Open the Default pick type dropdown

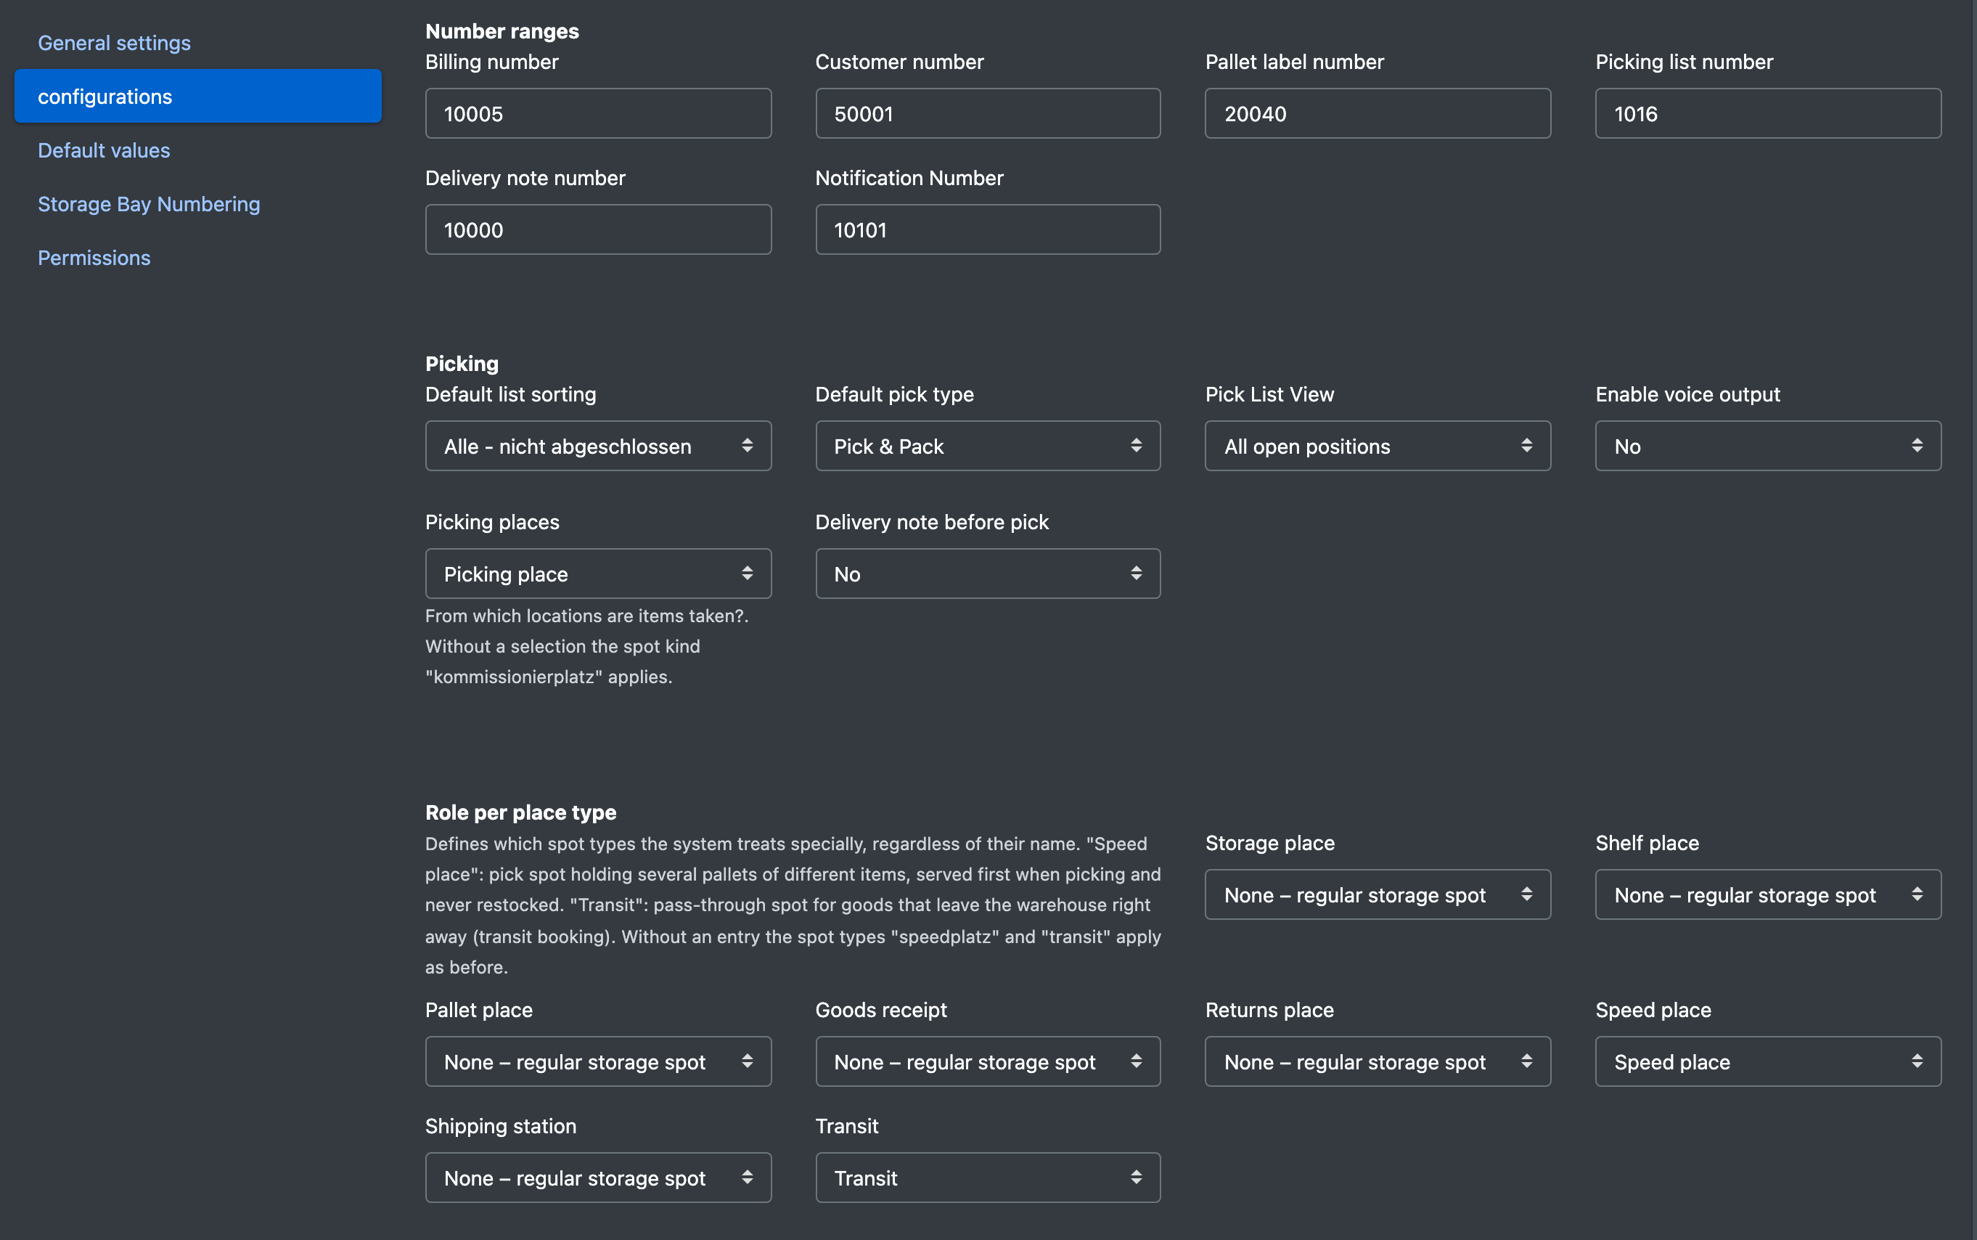click(x=988, y=446)
